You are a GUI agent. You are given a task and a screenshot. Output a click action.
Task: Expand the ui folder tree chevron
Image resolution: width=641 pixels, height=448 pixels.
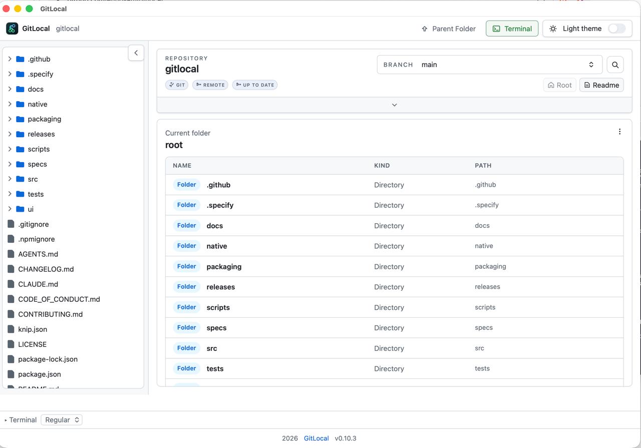click(x=10, y=209)
